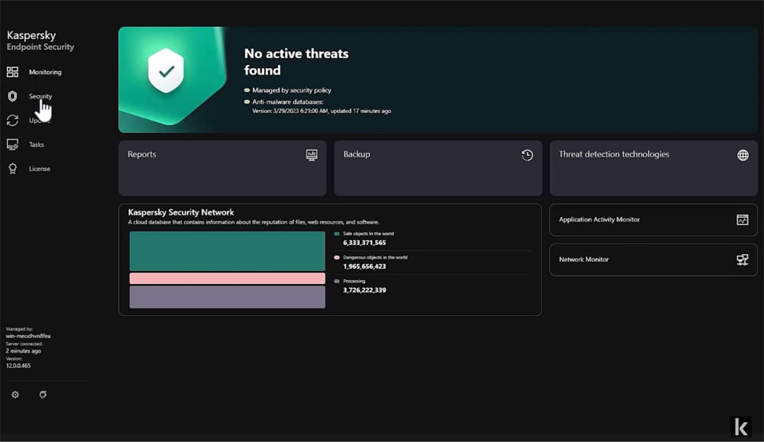The image size is (764, 442).
Task: Open settings with the gear icon
Action: click(x=15, y=395)
